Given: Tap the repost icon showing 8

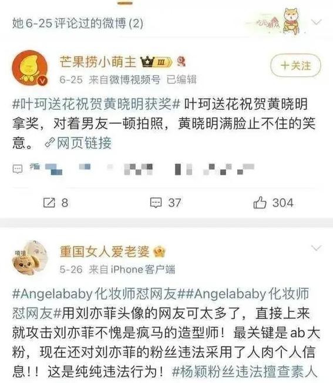Looking at the screenshot, I should pyautogui.click(x=49, y=203).
